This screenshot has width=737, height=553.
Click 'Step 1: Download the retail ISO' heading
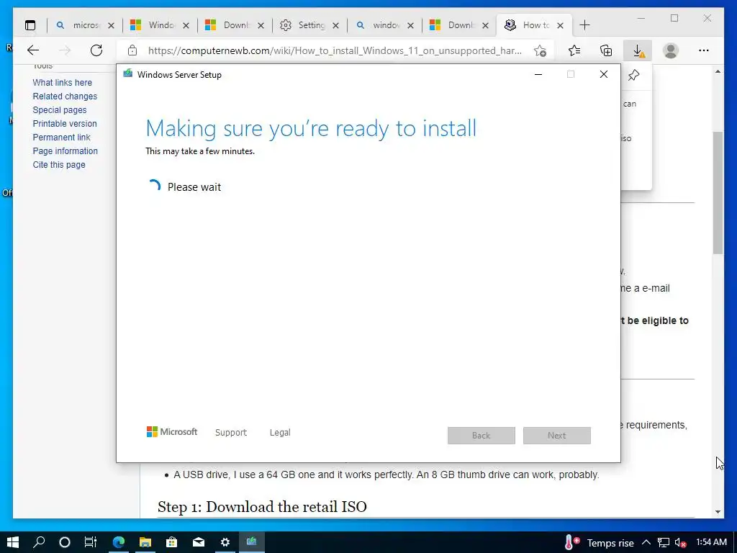pyautogui.click(x=262, y=506)
